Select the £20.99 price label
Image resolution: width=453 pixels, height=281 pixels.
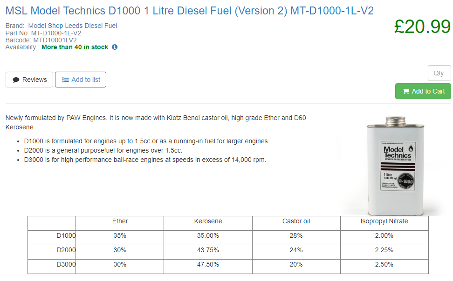pyautogui.click(x=423, y=27)
